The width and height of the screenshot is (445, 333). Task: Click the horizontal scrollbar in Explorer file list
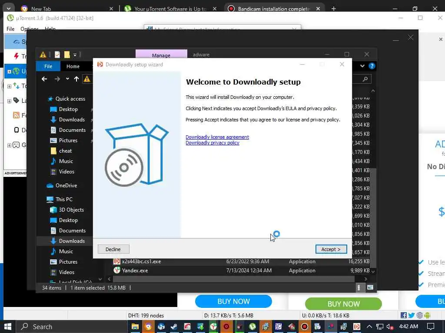[234, 279]
